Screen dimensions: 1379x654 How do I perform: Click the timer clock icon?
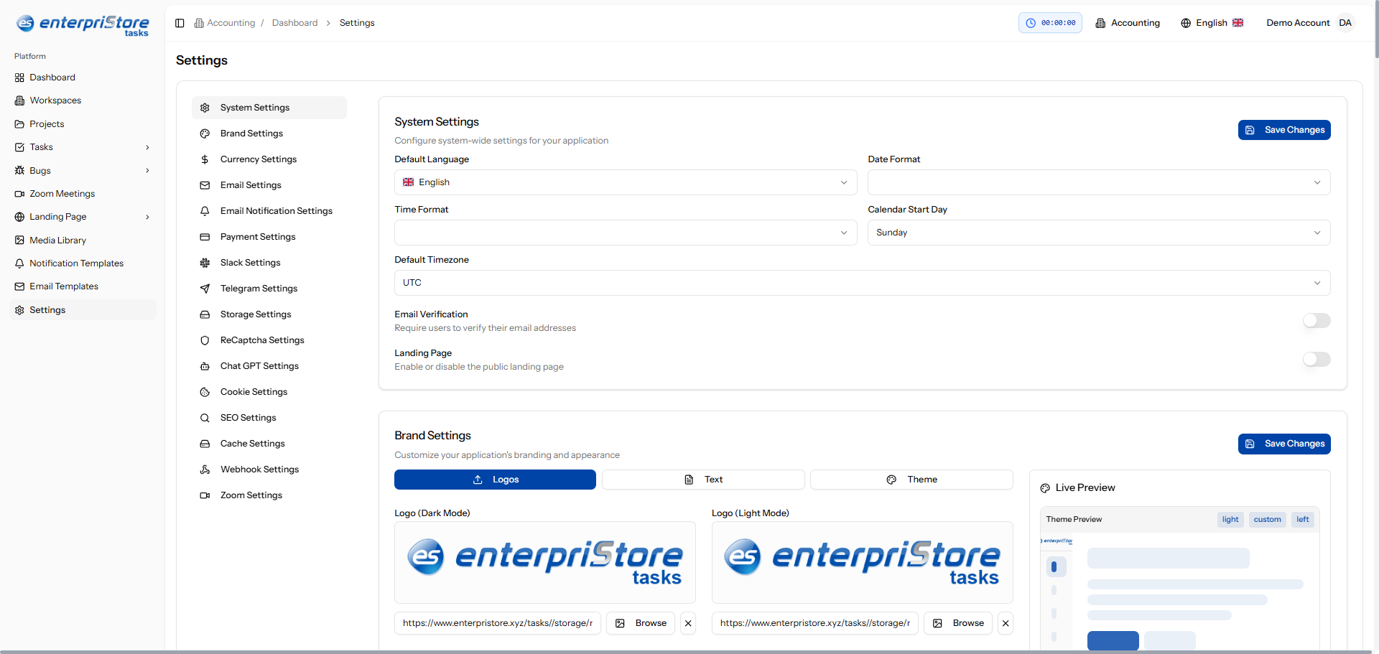pos(1031,23)
